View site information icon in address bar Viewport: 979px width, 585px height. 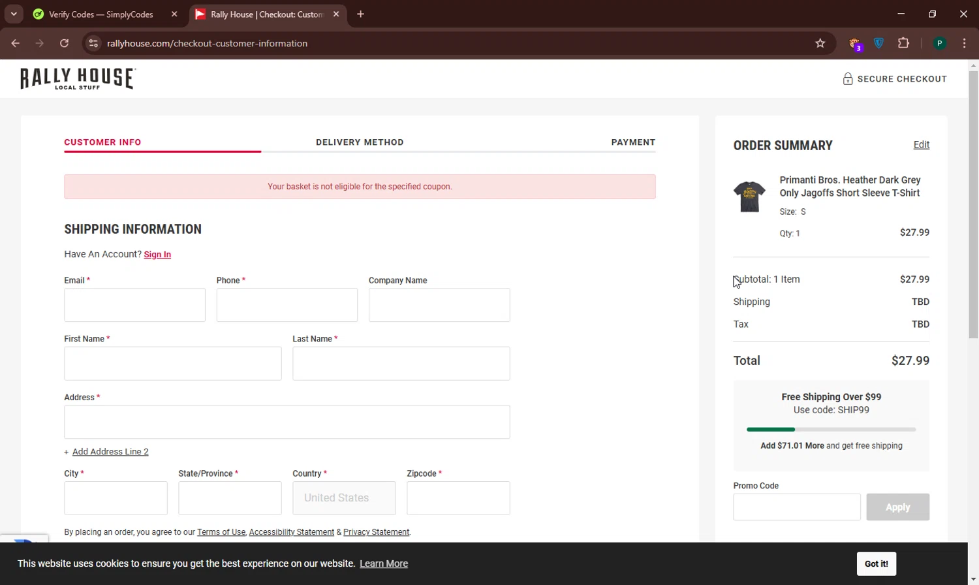pyautogui.click(x=93, y=43)
